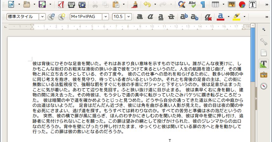Open the font size dropdown list
Viewport: 272px width, 142px height.
(128, 17)
